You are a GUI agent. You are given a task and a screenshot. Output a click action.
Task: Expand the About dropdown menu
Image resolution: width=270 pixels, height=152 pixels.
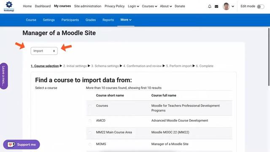166,6
